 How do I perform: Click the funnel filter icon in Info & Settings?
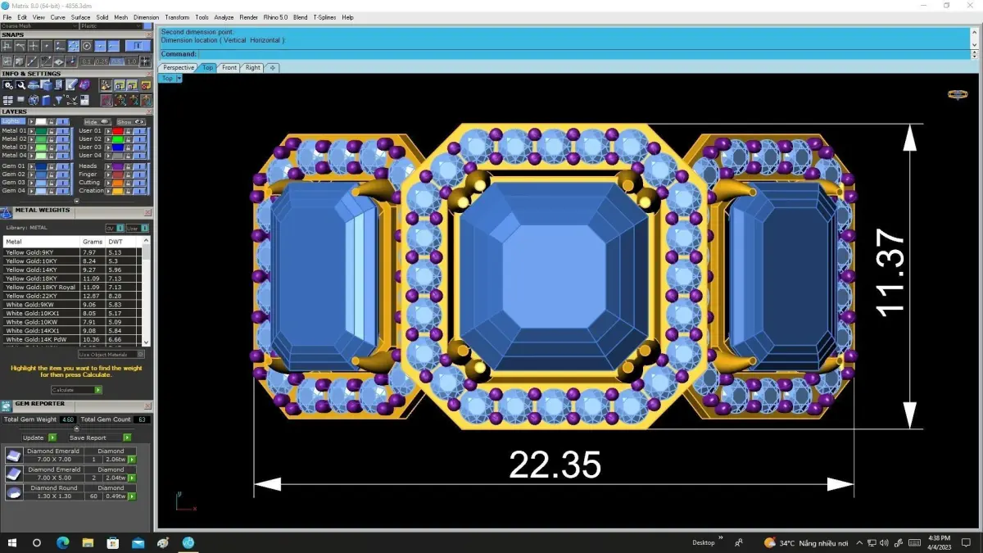pos(59,100)
